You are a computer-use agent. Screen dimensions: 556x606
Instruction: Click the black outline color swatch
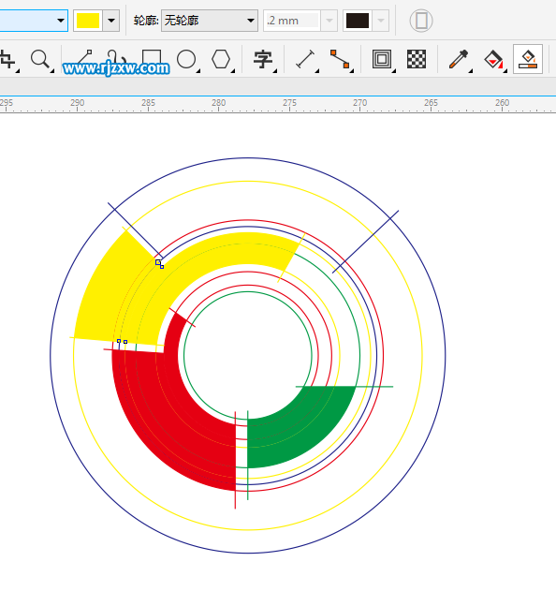click(x=358, y=21)
